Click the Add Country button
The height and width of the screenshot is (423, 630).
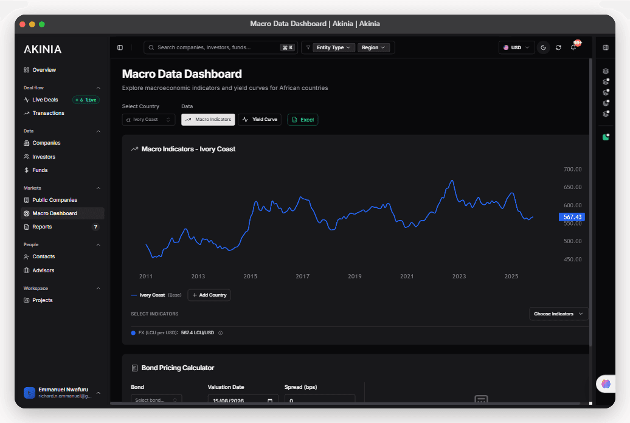(x=209, y=295)
